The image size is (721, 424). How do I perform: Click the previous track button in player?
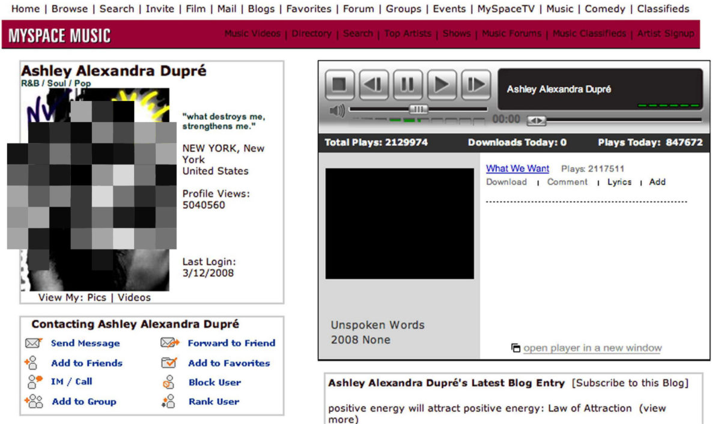(374, 85)
